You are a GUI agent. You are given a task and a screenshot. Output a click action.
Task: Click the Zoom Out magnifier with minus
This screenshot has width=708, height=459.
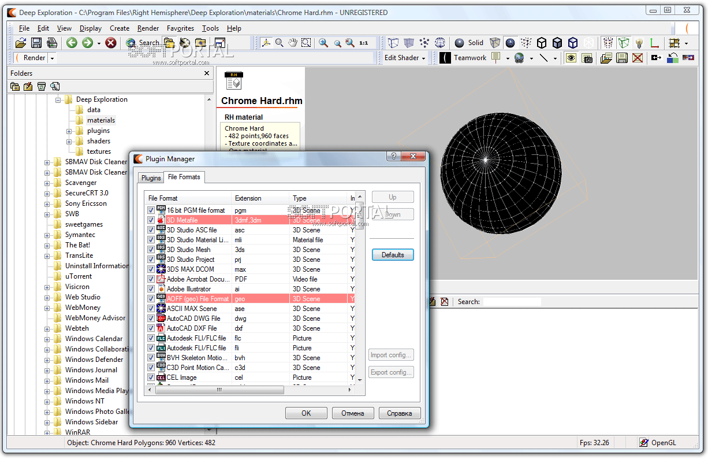(x=337, y=43)
